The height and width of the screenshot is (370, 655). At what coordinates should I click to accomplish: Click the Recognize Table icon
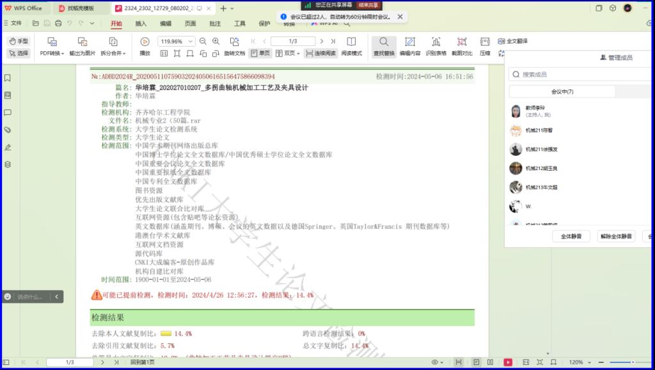[436, 46]
